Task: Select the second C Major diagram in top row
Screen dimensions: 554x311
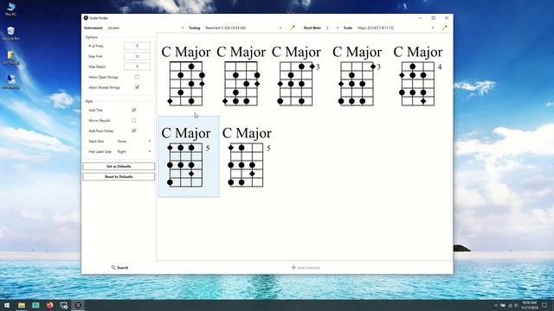Action: [241, 75]
